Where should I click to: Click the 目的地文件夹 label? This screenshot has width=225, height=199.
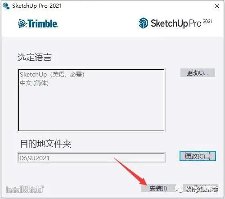coord(45,144)
